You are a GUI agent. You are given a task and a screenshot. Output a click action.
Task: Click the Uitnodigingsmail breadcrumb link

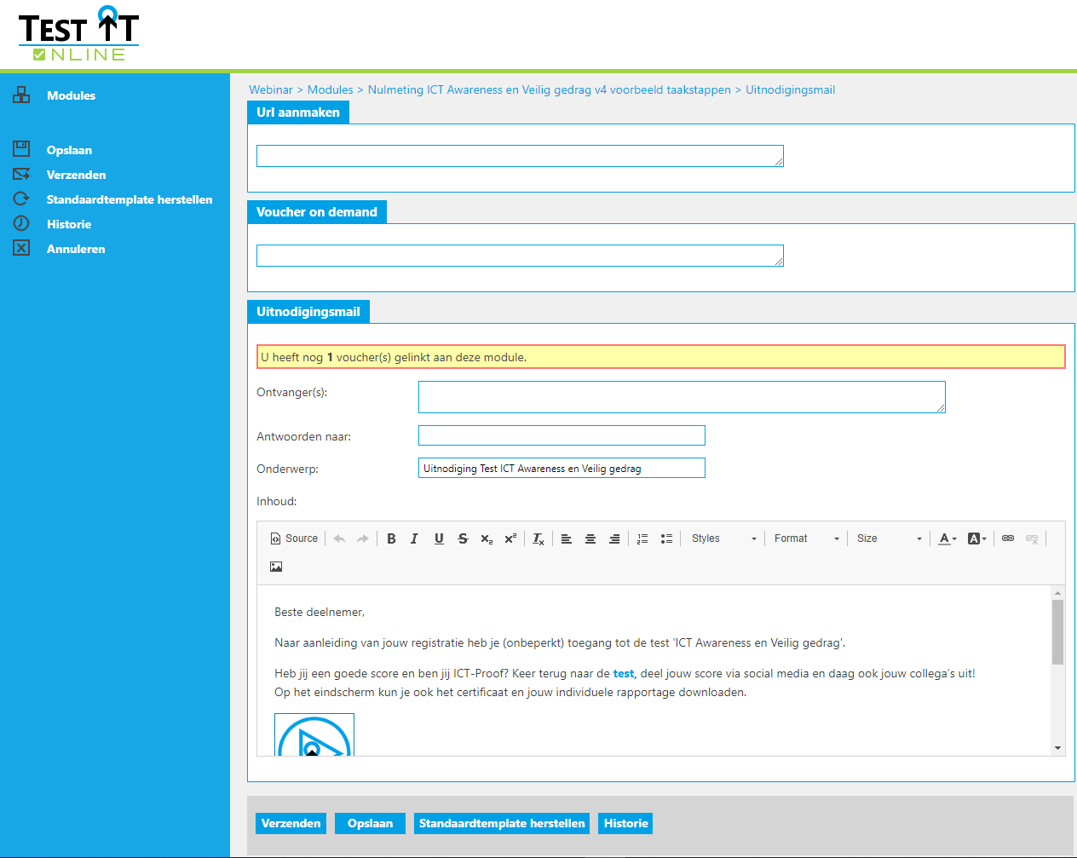(x=790, y=89)
